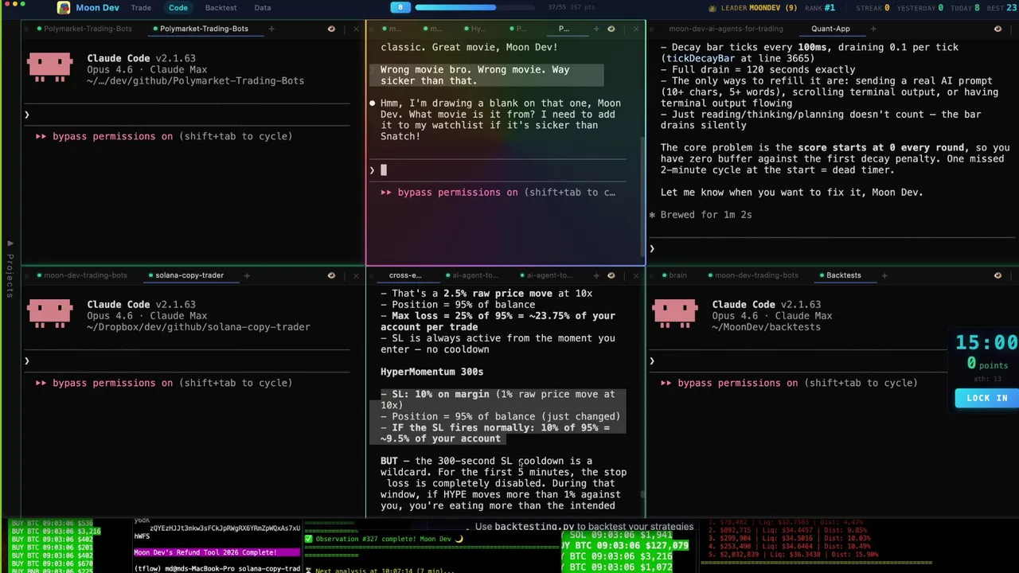Close the top-left terminal pane
1019x573 pixels.
pos(356,29)
